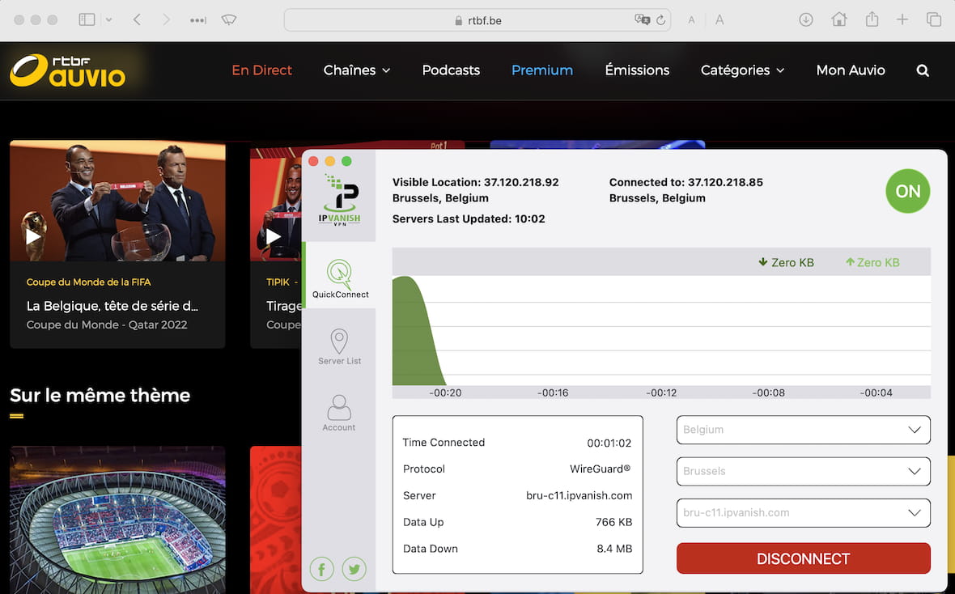Open the En Direct menu item
955x594 pixels.
pos(262,70)
